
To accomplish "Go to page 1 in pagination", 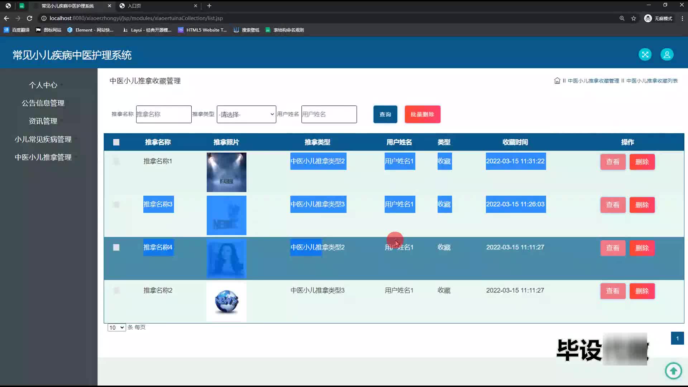I will [677, 338].
